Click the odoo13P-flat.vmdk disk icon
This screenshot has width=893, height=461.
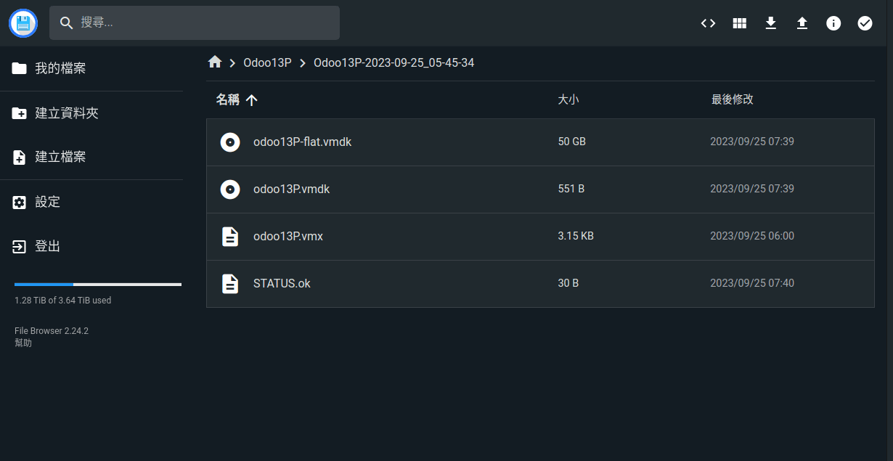coord(230,142)
